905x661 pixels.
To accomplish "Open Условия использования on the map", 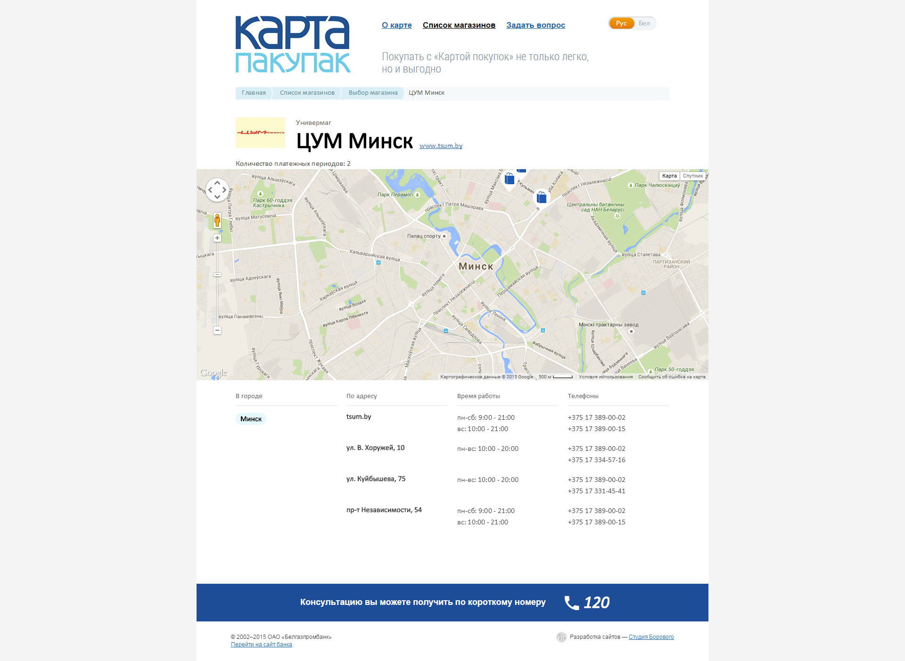I will (606, 377).
